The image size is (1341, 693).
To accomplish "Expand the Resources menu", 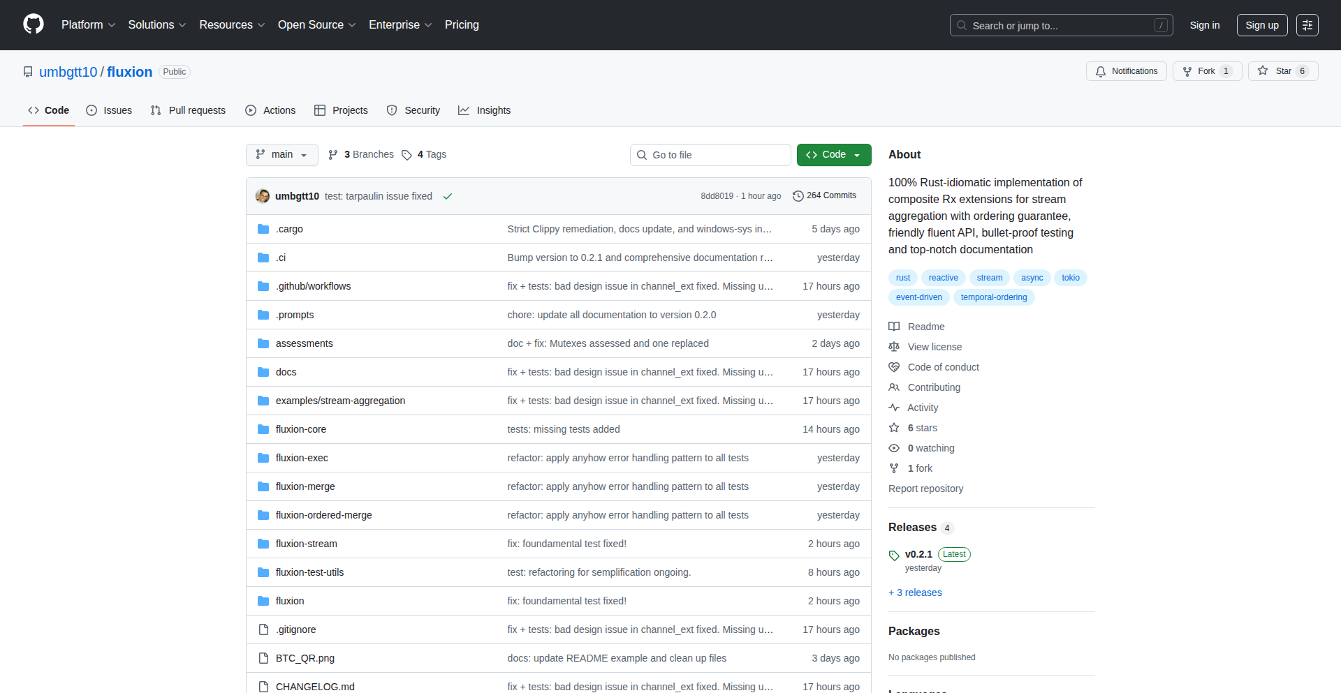I will (232, 25).
